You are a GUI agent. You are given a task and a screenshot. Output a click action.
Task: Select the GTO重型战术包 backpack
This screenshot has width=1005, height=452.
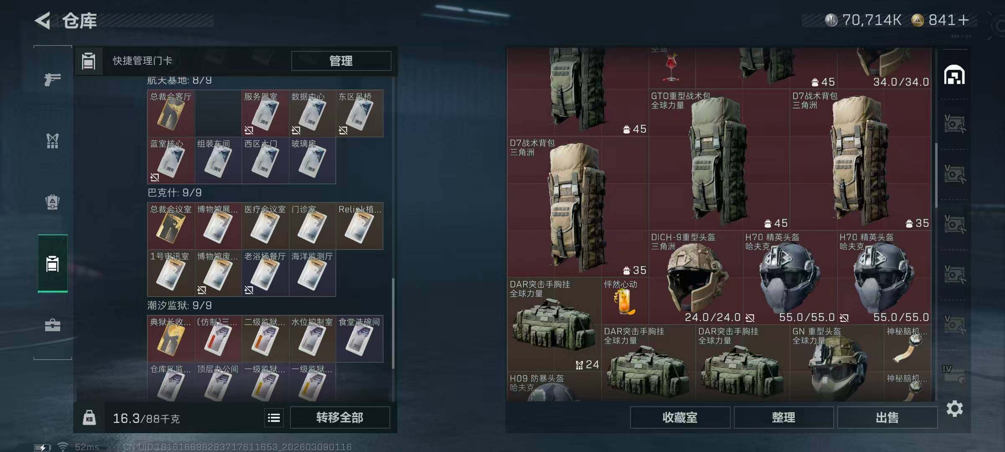click(x=719, y=159)
